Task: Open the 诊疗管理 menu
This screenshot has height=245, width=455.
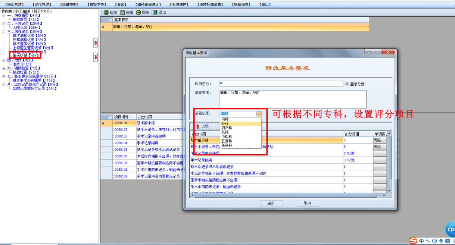Action: [x=41, y=4]
